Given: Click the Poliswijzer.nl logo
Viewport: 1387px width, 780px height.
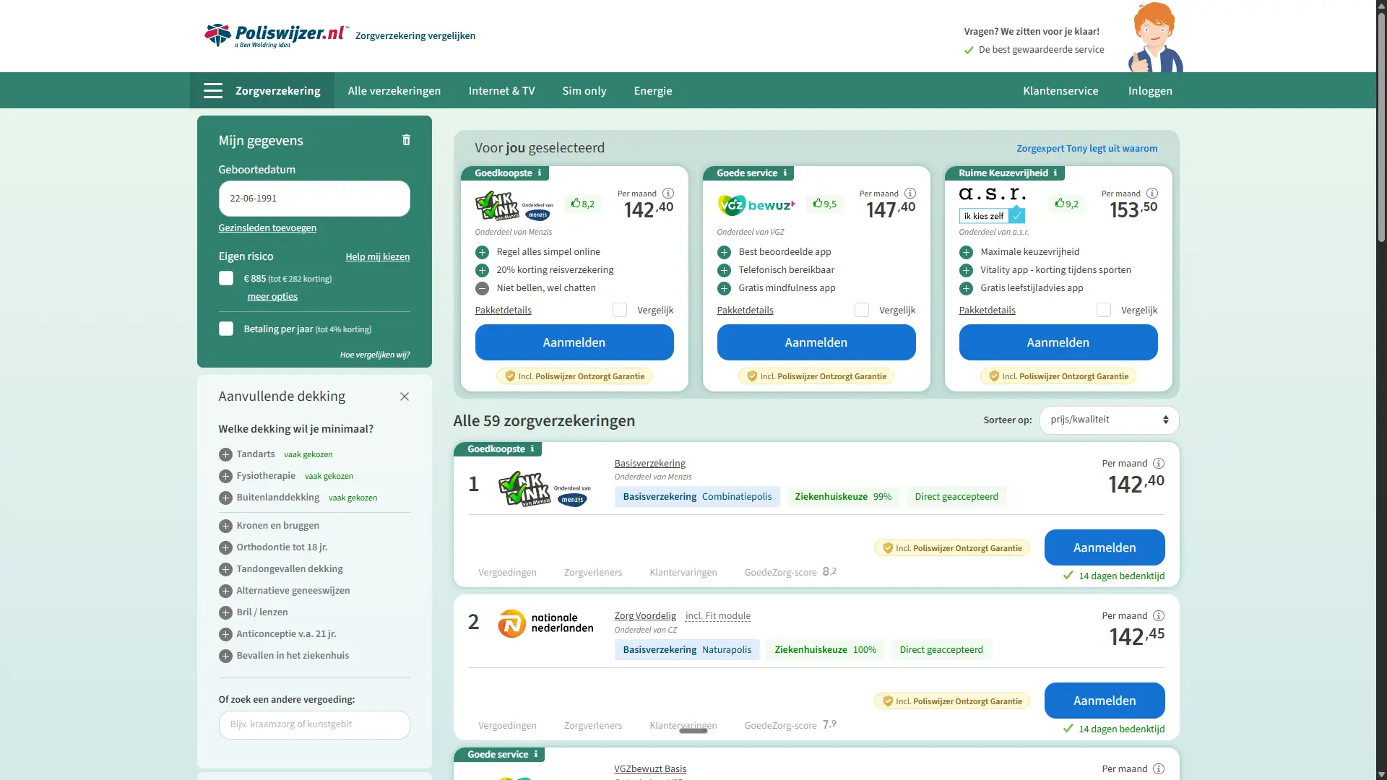Looking at the screenshot, I should click(276, 35).
